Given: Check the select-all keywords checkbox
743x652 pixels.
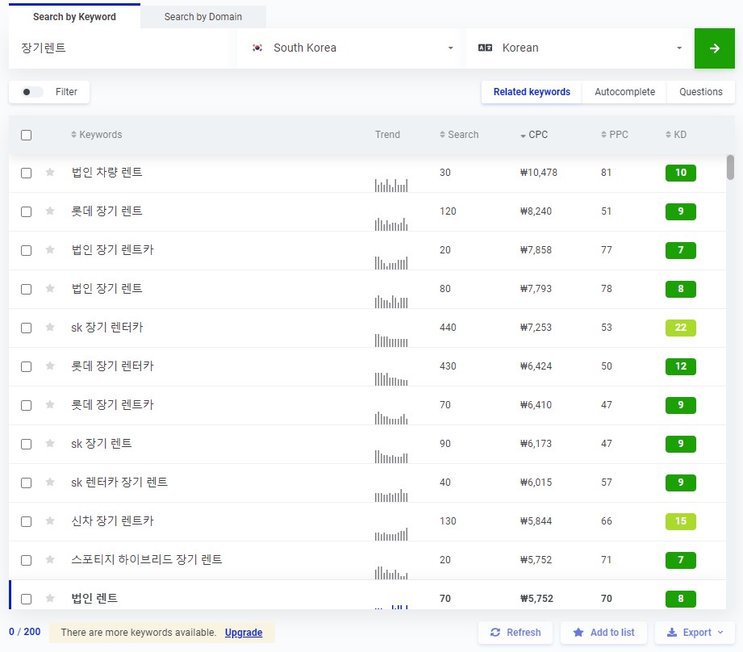Looking at the screenshot, I should [x=26, y=135].
